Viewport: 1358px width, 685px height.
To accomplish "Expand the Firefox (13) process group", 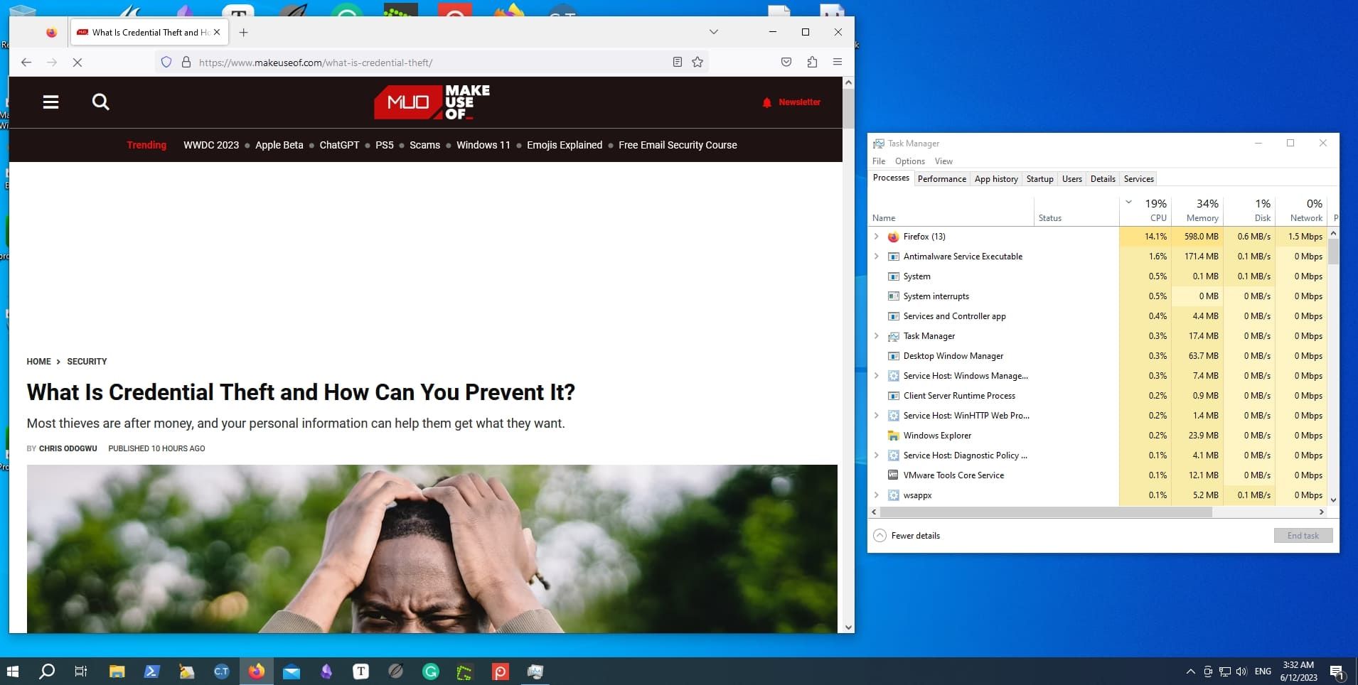I will pos(876,237).
